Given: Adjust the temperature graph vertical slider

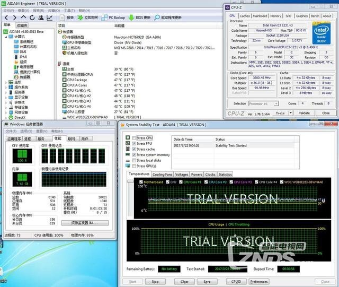Looking at the screenshot, I should pos(130,181).
